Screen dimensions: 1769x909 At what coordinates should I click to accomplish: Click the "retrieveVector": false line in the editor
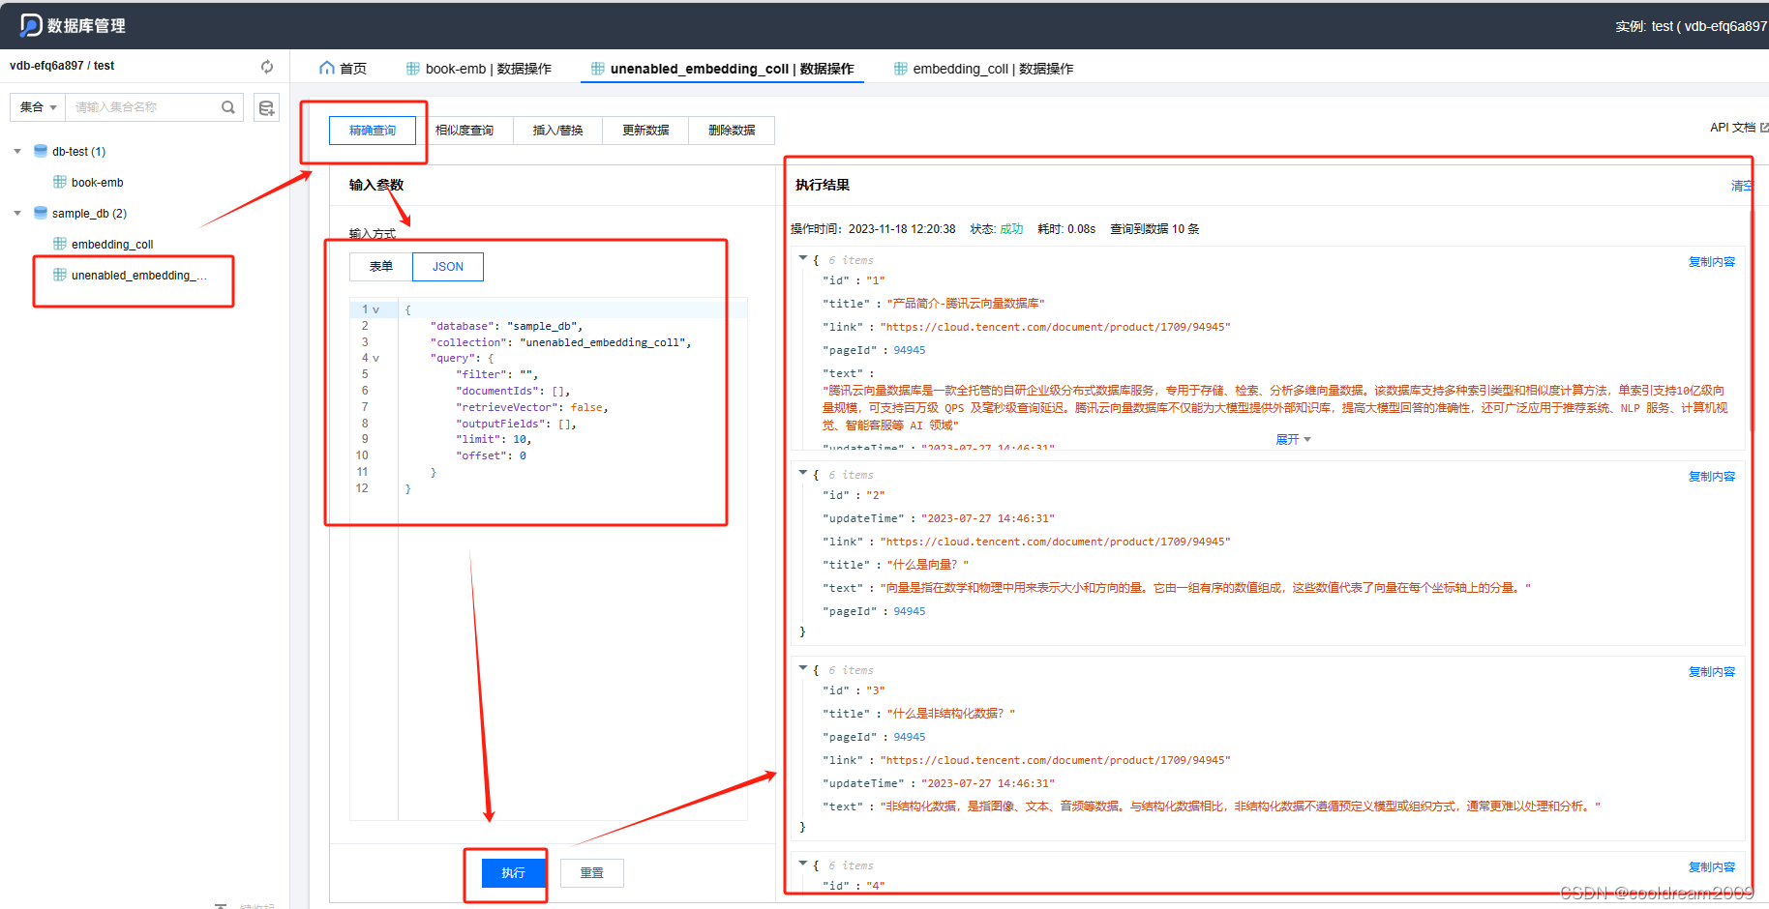point(532,408)
